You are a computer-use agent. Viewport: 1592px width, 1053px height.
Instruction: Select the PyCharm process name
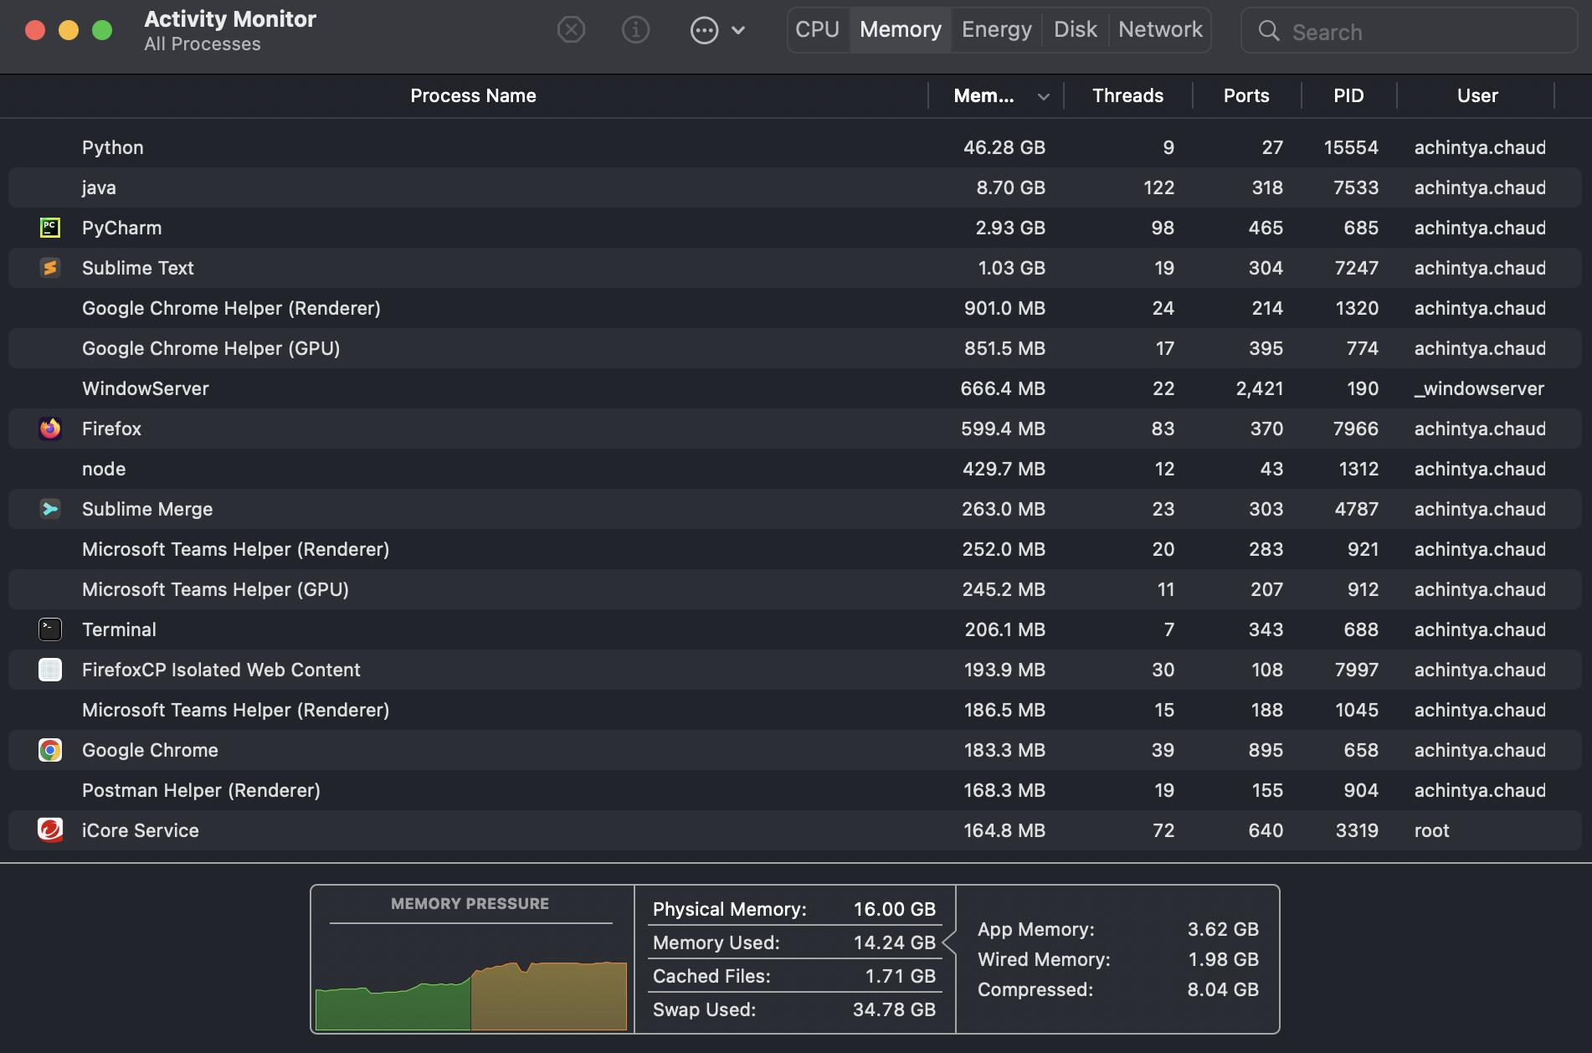(x=121, y=228)
